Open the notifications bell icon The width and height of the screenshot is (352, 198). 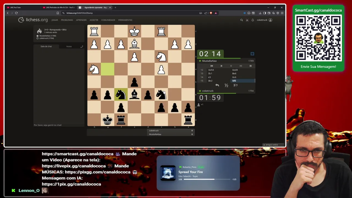pos(252,20)
